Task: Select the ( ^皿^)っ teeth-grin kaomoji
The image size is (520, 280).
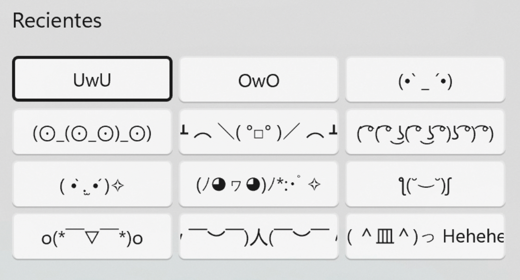Action: pyautogui.click(x=425, y=237)
